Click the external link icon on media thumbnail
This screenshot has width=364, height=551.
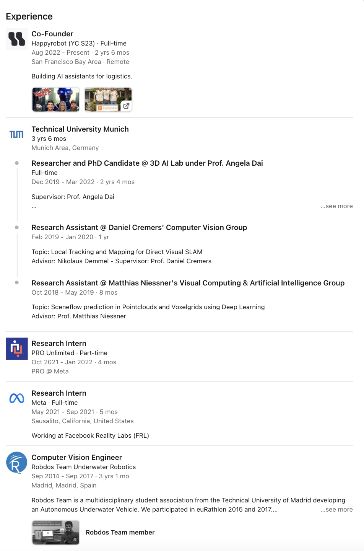pos(126,106)
